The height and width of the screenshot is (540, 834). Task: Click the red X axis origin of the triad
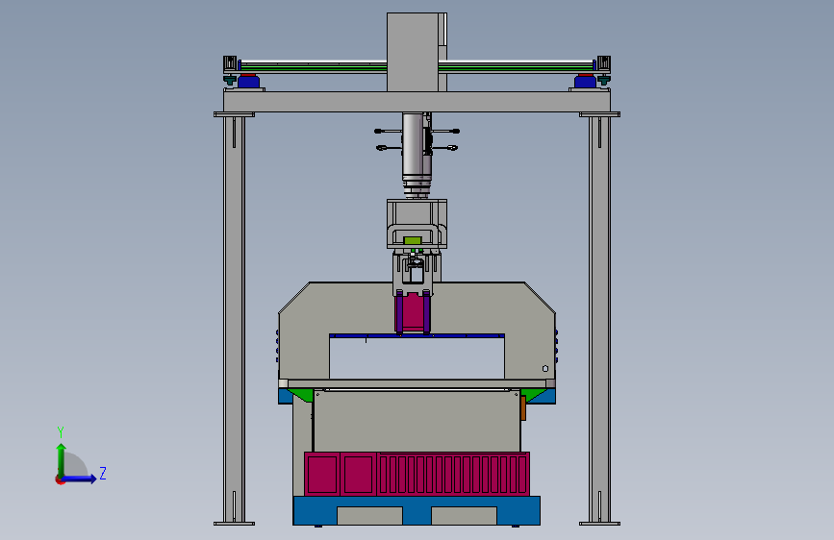pos(60,479)
